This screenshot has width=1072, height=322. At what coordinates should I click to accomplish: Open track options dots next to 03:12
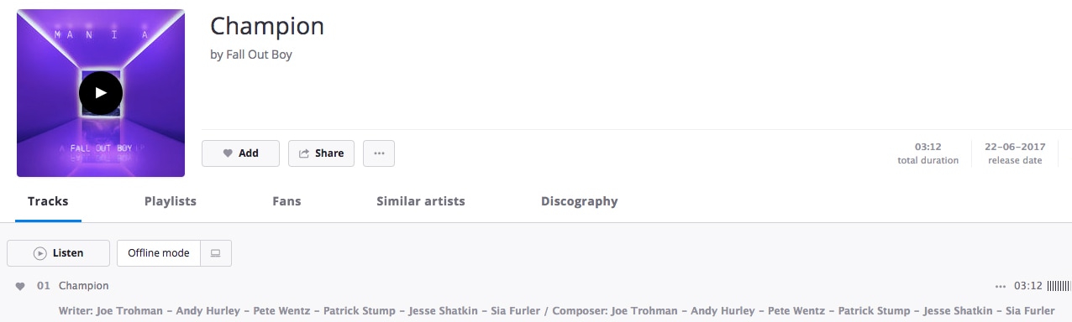coord(1000,286)
